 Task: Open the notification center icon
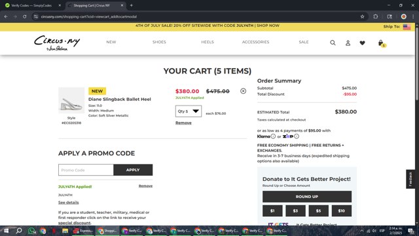[x=410, y=231]
